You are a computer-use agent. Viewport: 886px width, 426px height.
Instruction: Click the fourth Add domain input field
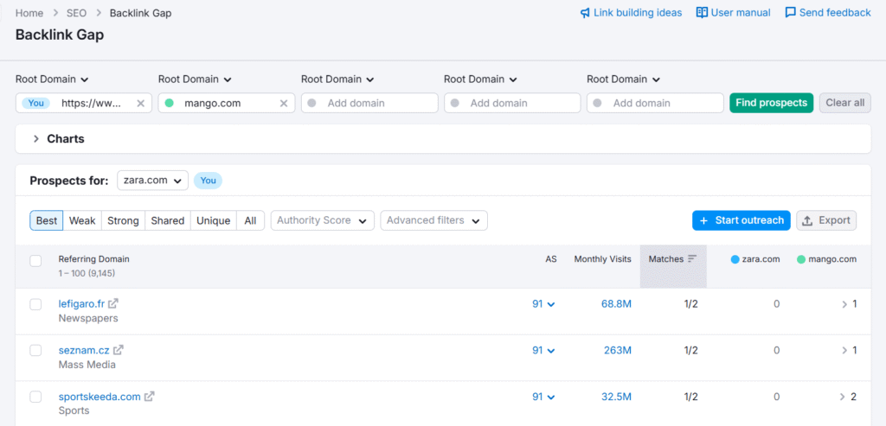(x=512, y=103)
